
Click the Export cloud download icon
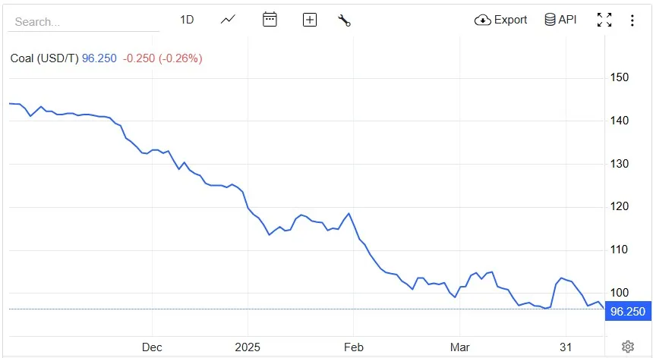point(483,20)
